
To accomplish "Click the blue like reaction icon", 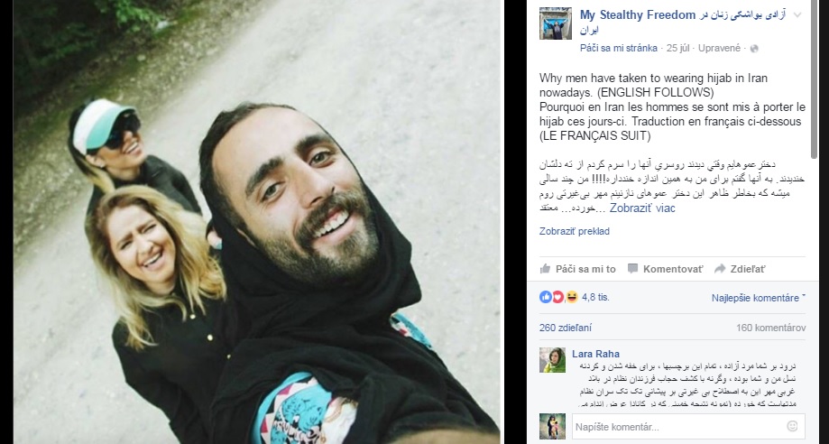I will coord(546,298).
